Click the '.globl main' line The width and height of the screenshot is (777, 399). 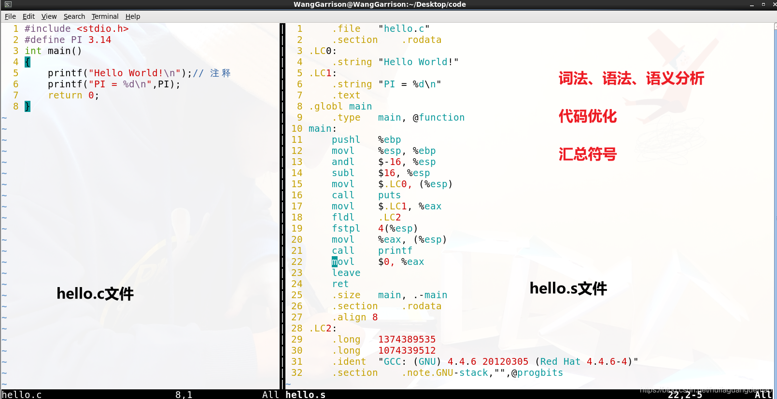point(340,106)
